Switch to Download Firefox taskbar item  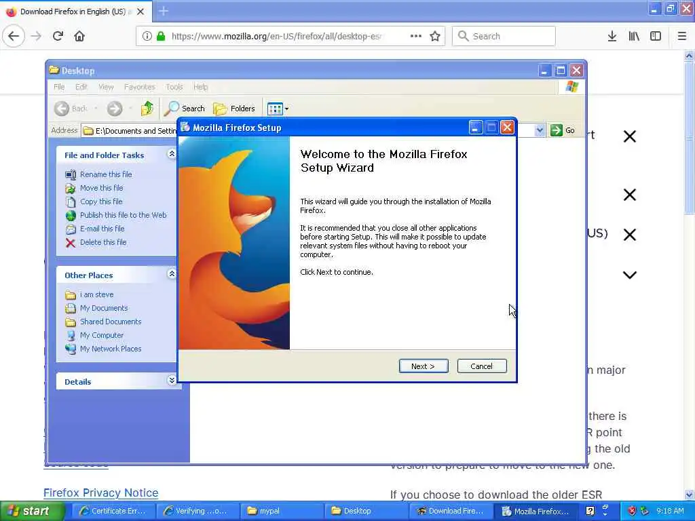450,511
